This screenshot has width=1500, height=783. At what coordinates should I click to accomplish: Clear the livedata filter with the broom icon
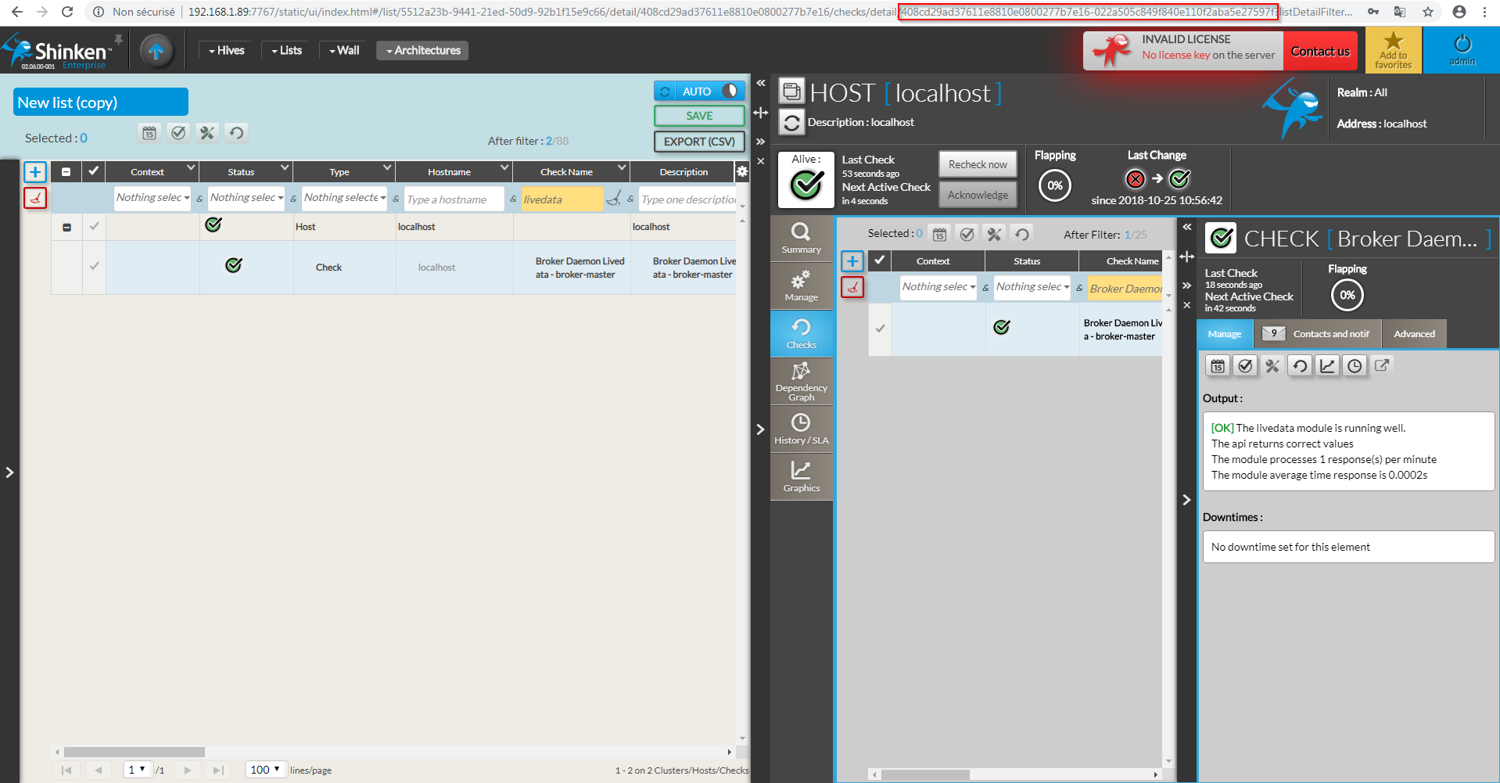point(614,199)
